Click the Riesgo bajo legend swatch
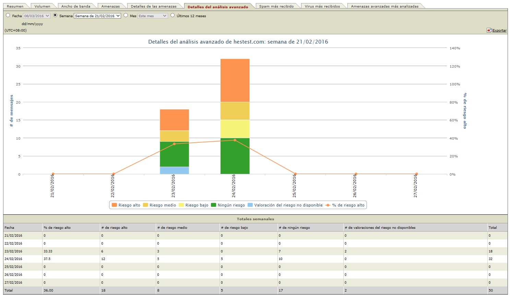 tap(181, 205)
